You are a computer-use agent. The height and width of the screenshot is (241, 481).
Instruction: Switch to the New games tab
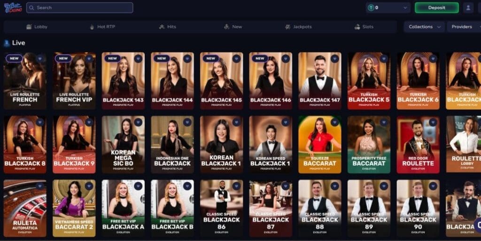(x=233, y=27)
